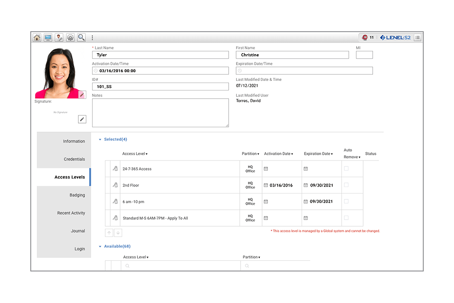Check Auto Remove for 6 am -10 pm
This screenshot has height=303, width=454.
pos(346,201)
